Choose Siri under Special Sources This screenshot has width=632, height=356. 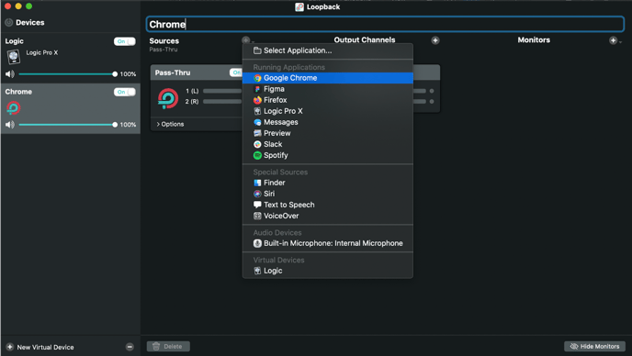[x=328, y=194]
